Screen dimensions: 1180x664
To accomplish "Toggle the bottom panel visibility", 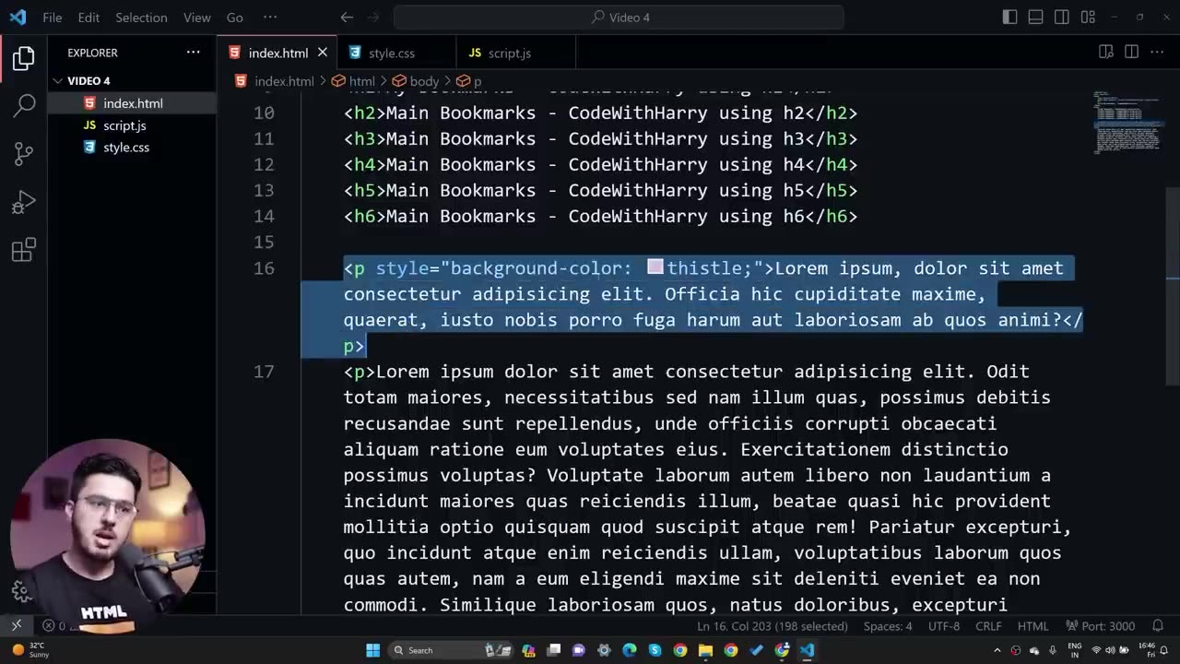I will click(1036, 18).
